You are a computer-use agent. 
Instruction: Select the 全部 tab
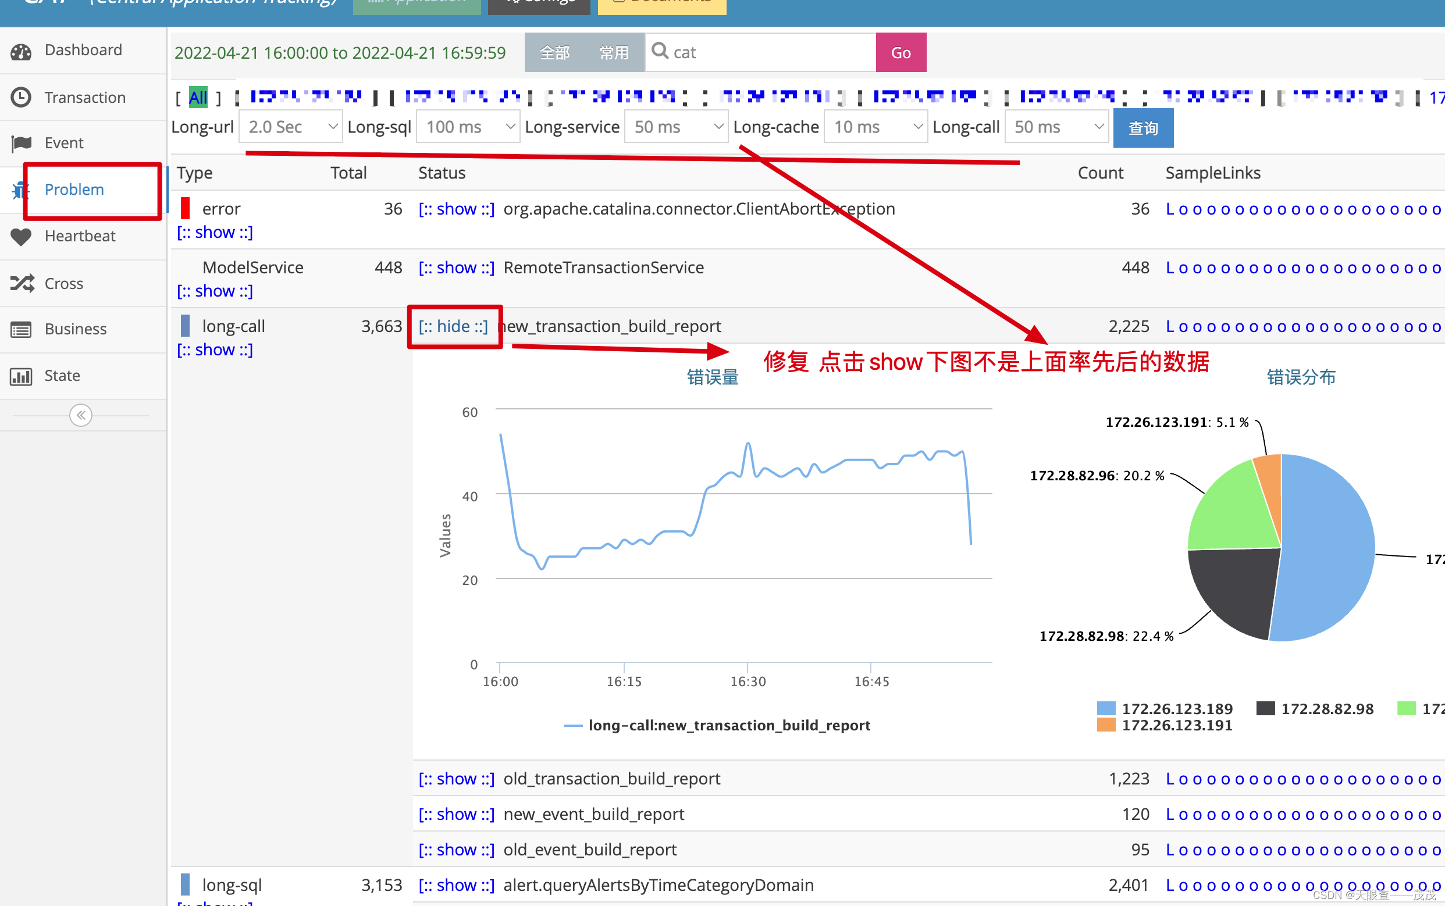tap(554, 53)
